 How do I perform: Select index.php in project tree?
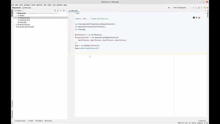click(23, 22)
